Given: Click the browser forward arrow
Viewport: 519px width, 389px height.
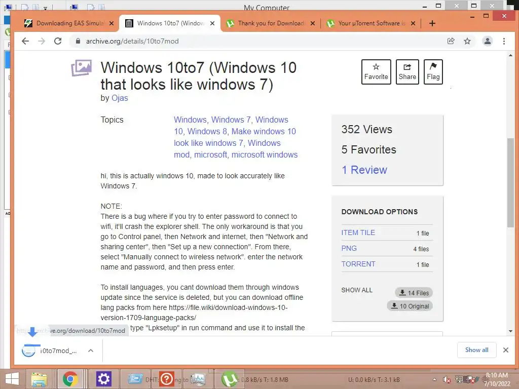Looking at the screenshot, I should pyautogui.click(x=42, y=41).
